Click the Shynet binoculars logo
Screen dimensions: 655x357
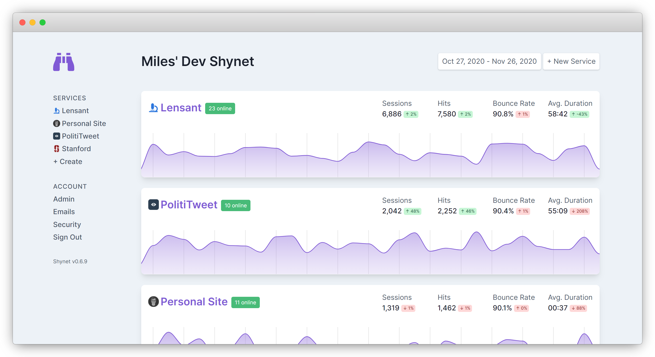(x=64, y=62)
